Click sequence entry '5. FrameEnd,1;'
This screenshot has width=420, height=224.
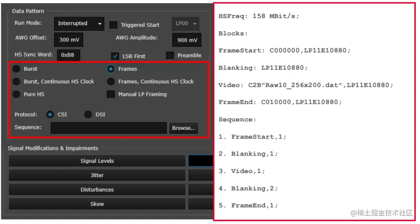248,205
